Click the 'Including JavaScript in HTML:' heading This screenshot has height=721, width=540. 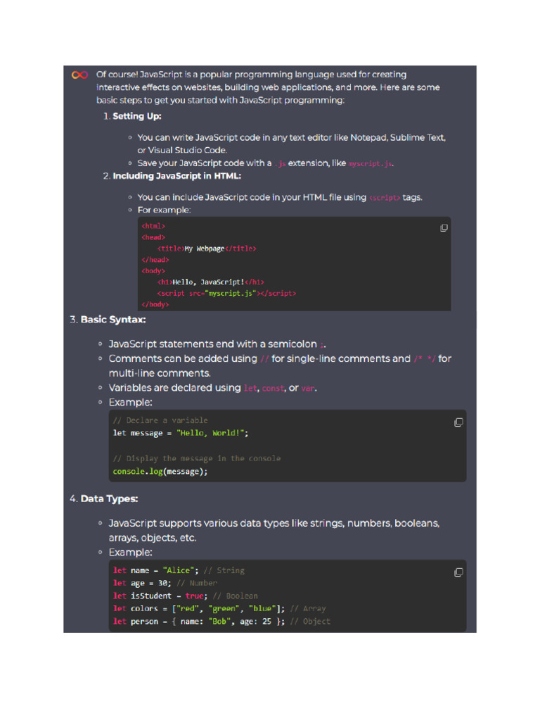(176, 176)
